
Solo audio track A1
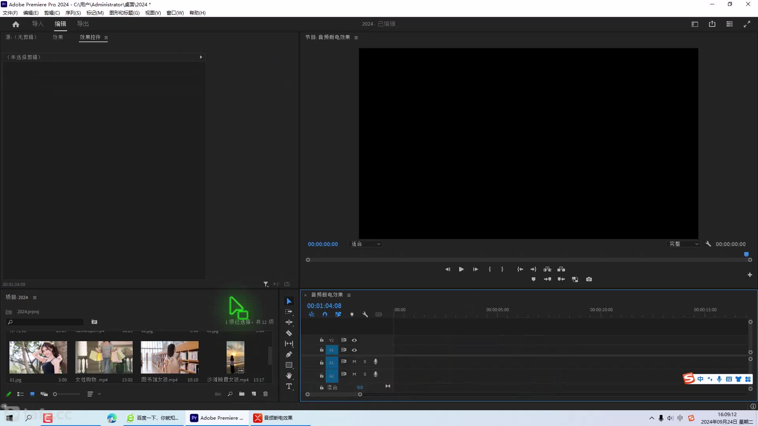[365, 362]
